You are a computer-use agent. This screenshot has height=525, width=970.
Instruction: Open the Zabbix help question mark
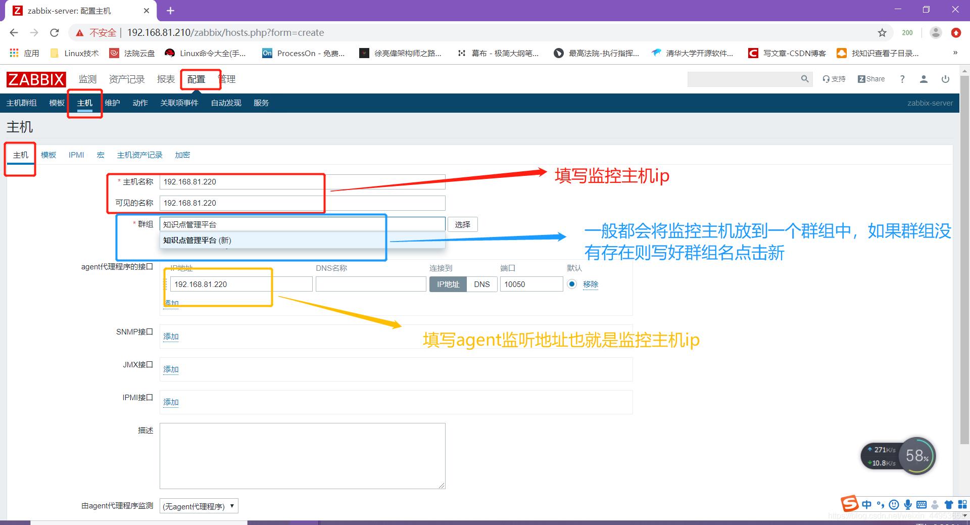[x=902, y=79]
